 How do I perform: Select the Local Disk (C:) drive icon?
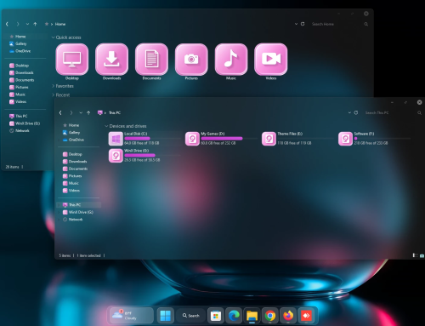pos(116,139)
